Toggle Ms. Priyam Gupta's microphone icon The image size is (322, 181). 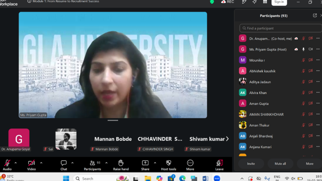pos(303,49)
